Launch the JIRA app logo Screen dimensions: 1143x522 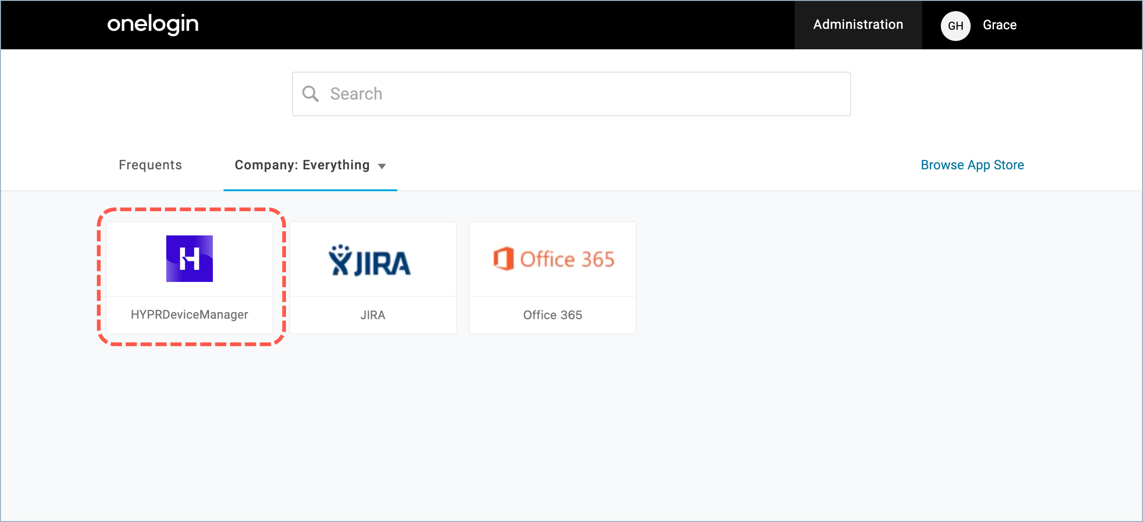370,261
